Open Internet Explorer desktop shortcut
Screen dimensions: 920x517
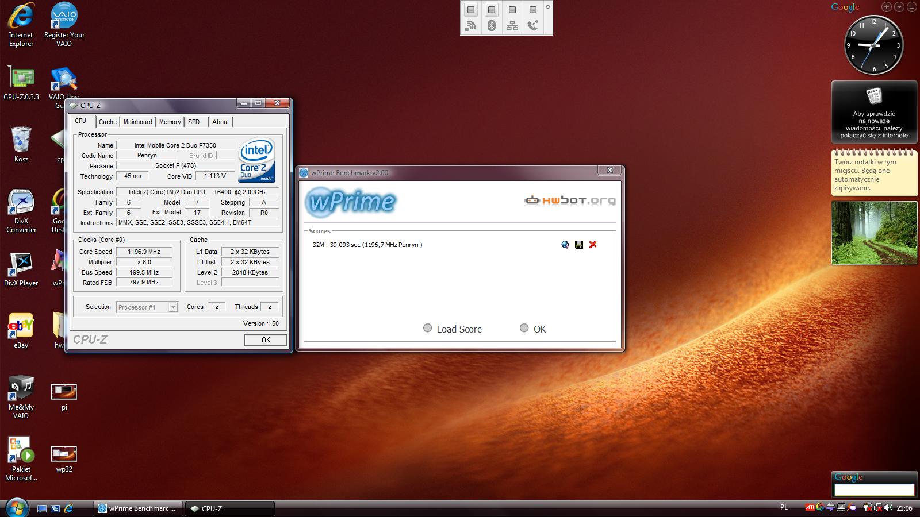(21, 25)
